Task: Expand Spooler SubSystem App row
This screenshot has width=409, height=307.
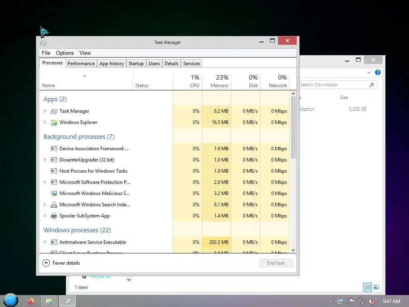Action: (45, 216)
